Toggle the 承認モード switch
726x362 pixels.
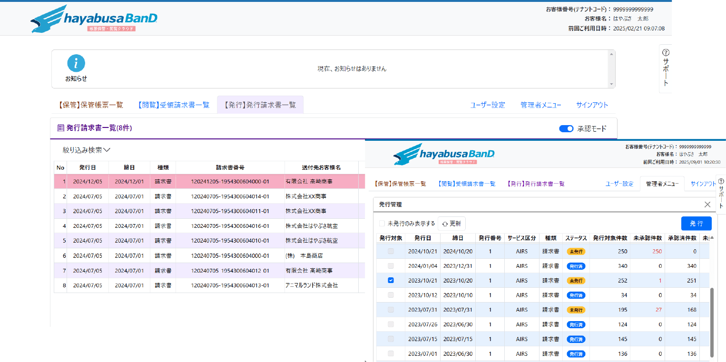566,128
